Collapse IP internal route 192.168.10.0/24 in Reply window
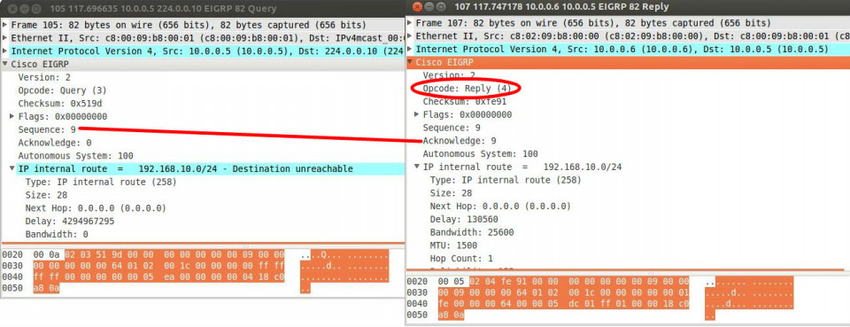The width and height of the screenshot is (850, 327). [x=416, y=167]
